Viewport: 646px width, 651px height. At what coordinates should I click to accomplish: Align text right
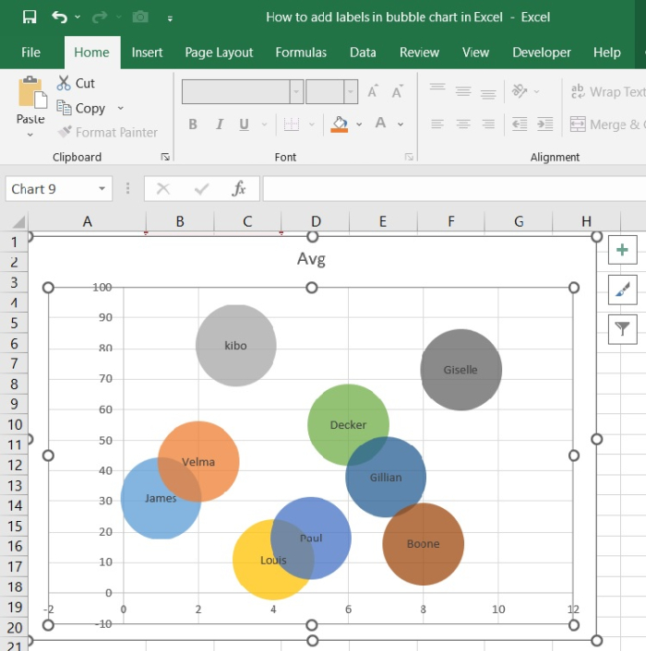click(x=488, y=124)
